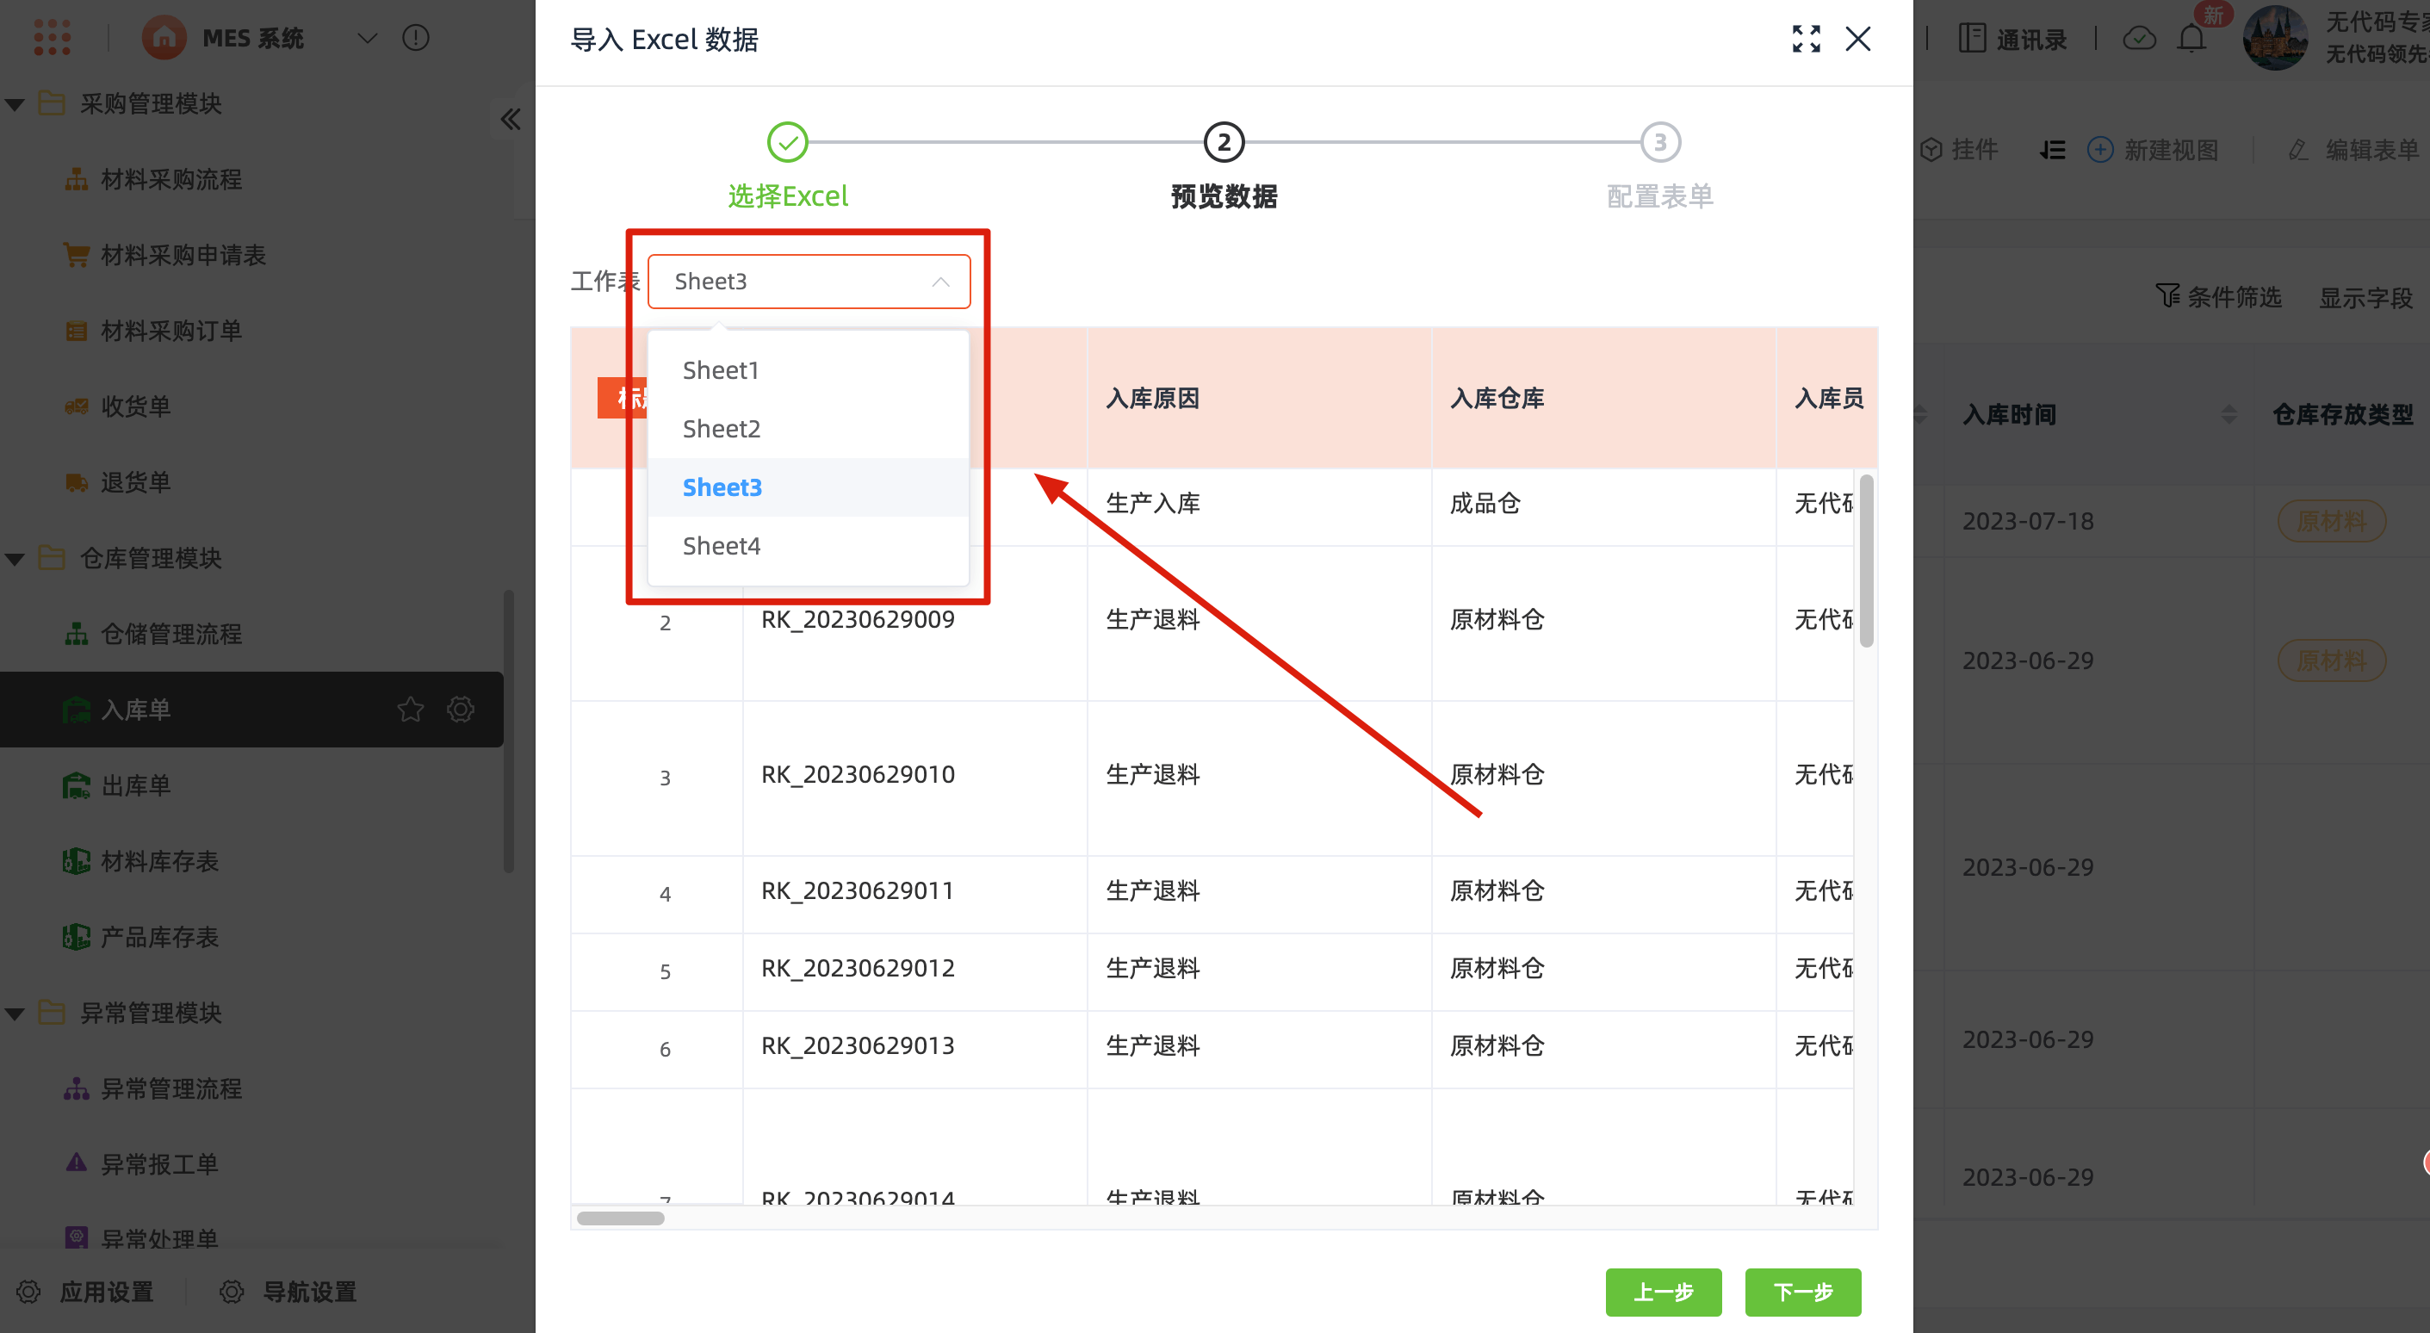2430x1333 pixels.
Task: Select Sheet2 option
Action: point(721,428)
